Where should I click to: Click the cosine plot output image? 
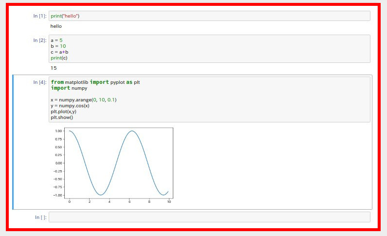point(112,165)
